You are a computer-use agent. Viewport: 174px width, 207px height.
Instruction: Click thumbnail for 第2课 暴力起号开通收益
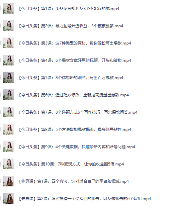pos(9,26)
